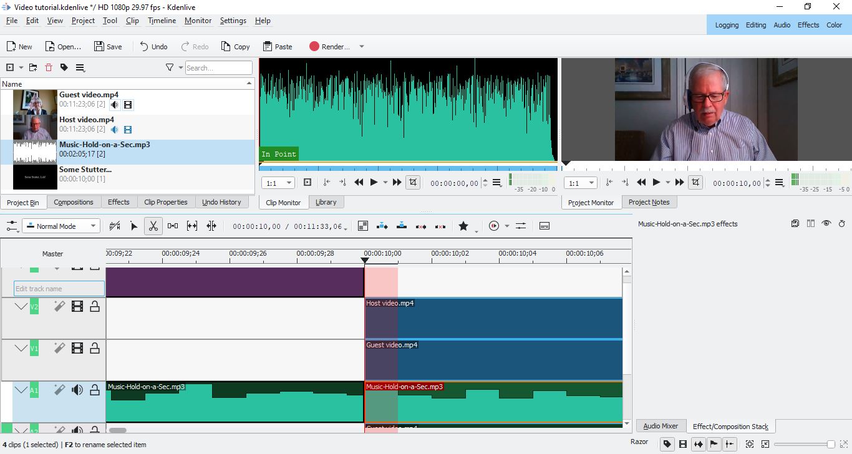Open the Normal Mode edit dropdown
The width and height of the screenshot is (852, 454).
click(x=61, y=226)
